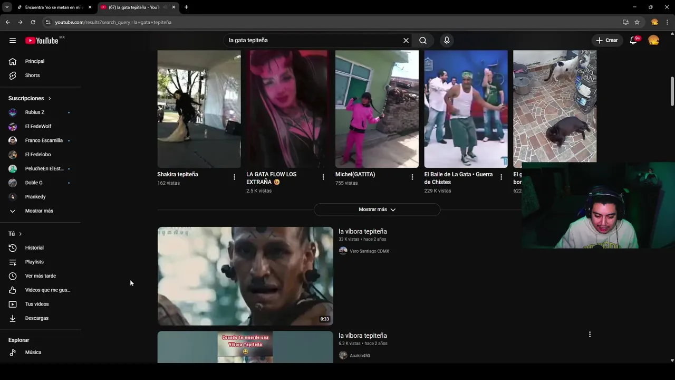Open the tab search dropdown arrow
The image size is (675, 380).
(7, 7)
